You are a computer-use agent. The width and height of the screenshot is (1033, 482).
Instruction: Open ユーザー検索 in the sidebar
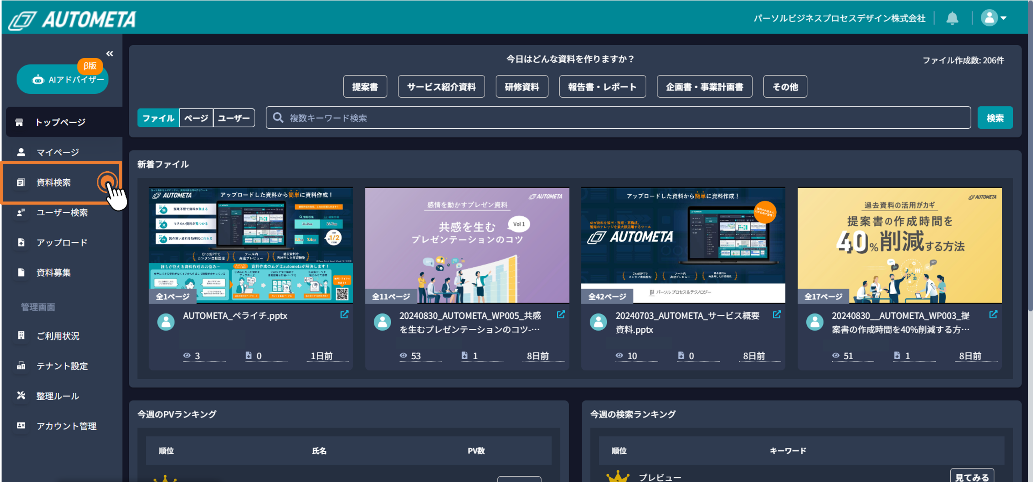(62, 213)
